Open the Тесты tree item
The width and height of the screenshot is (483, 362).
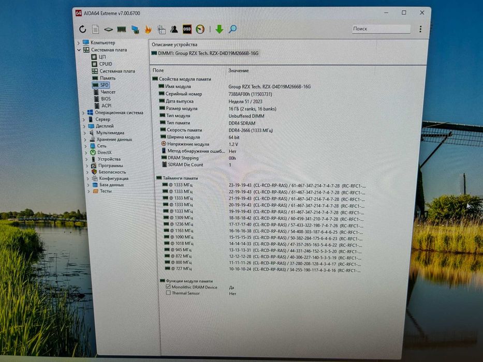coord(103,191)
